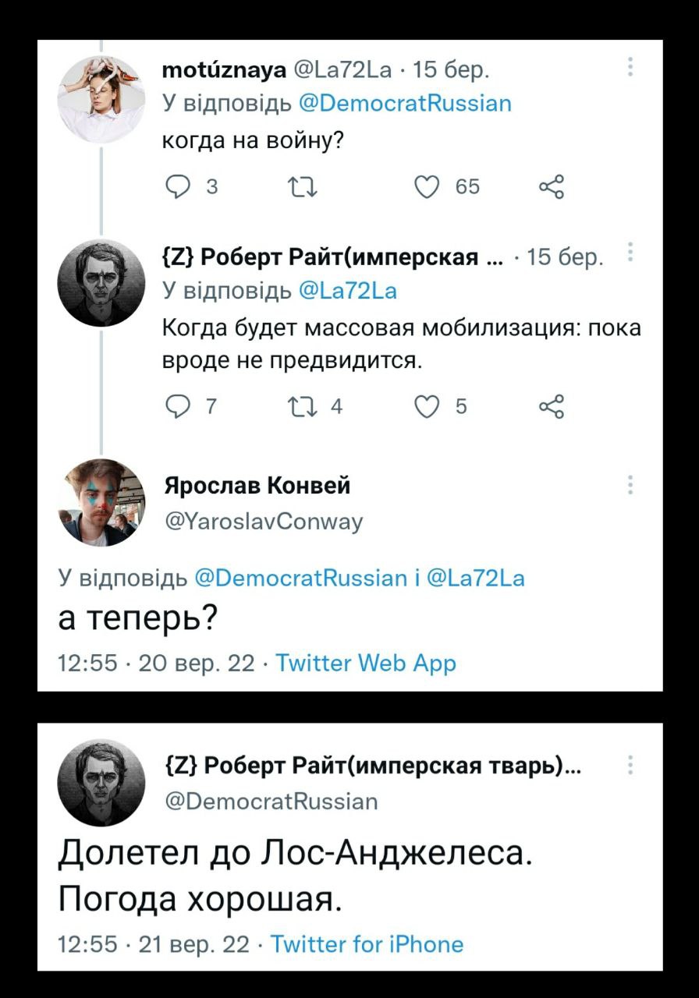This screenshot has width=699, height=998.
Task: Open the @DemocratRussian mention under motúznaya
Action: (406, 104)
